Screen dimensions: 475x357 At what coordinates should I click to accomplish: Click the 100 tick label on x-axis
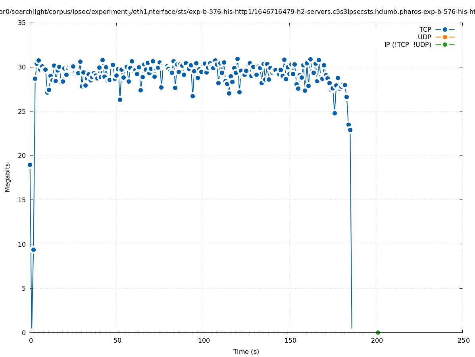[203, 341]
